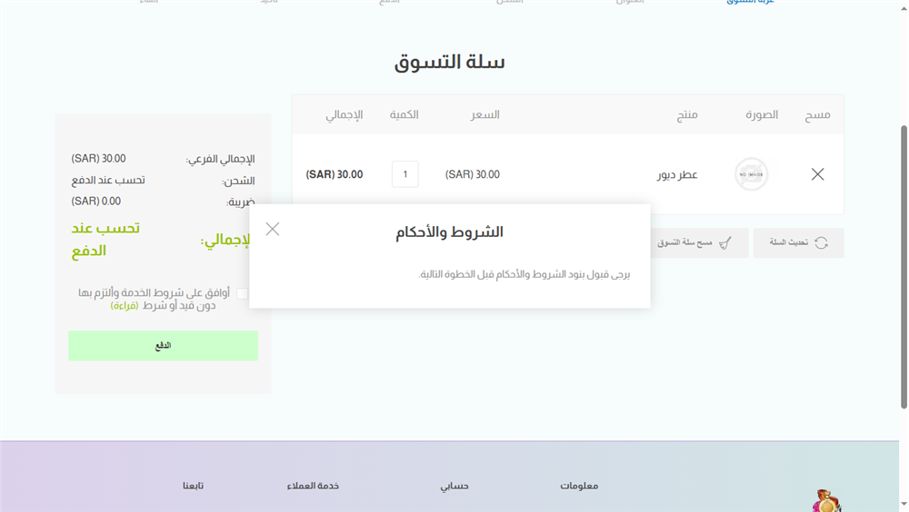Remove the Dior perfume from cart
Image resolution: width=909 pixels, height=512 pixels.
(x=817, y=174)
